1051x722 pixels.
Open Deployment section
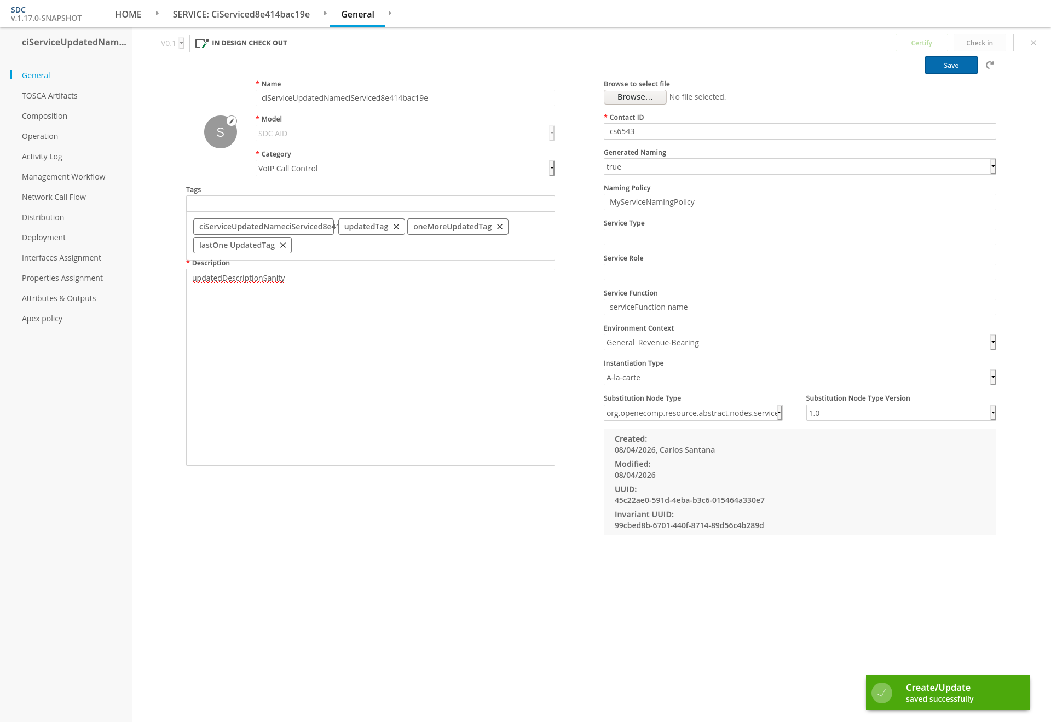pyautogui.click(x=44, y=238)
